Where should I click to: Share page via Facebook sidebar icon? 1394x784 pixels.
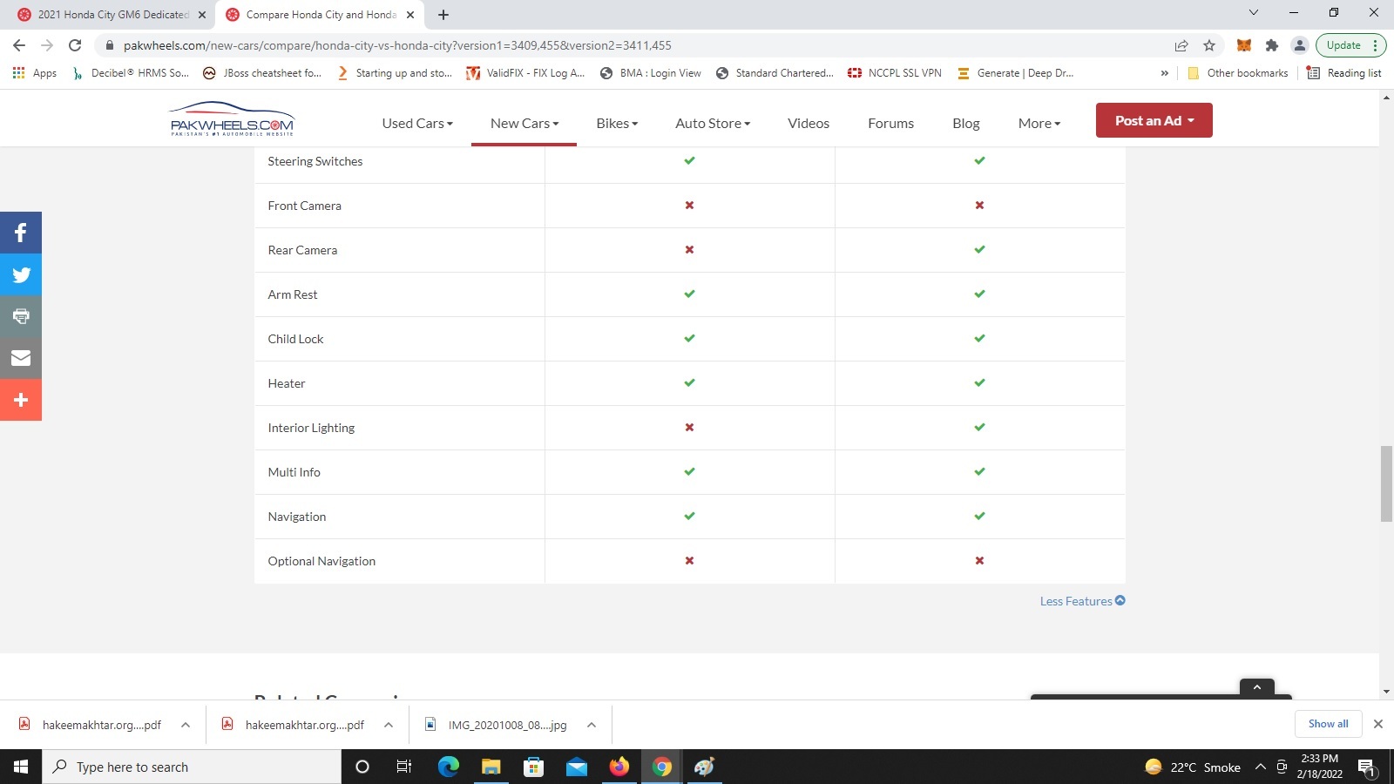tap(21, 233)
